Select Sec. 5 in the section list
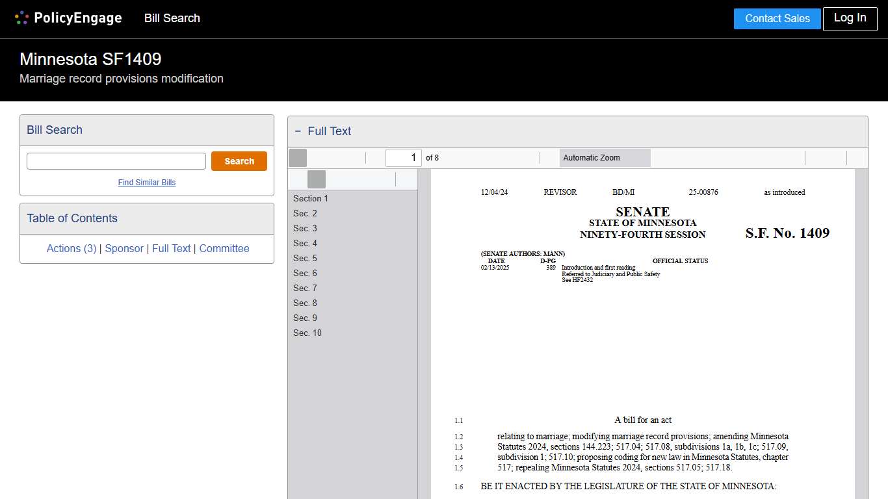Image resolution: width=888 pixels, height=499 pixels. click(x=305, y=258)
